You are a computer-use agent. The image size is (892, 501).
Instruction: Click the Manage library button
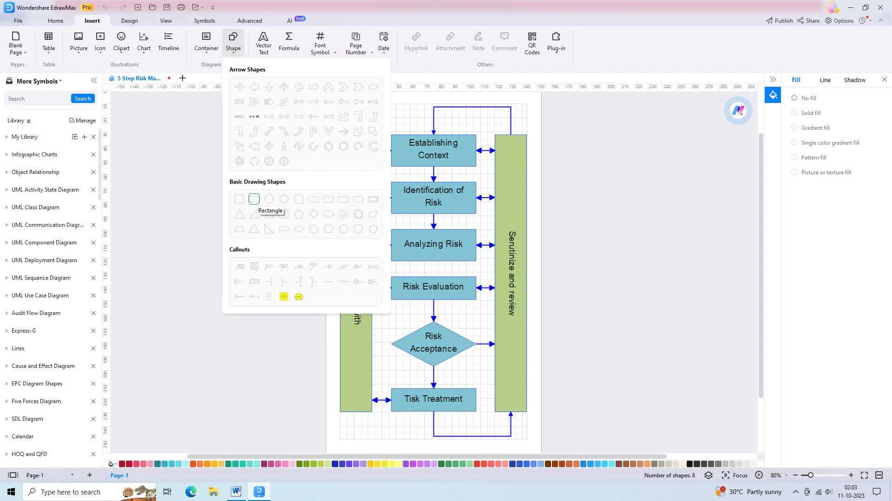point(83,120)
